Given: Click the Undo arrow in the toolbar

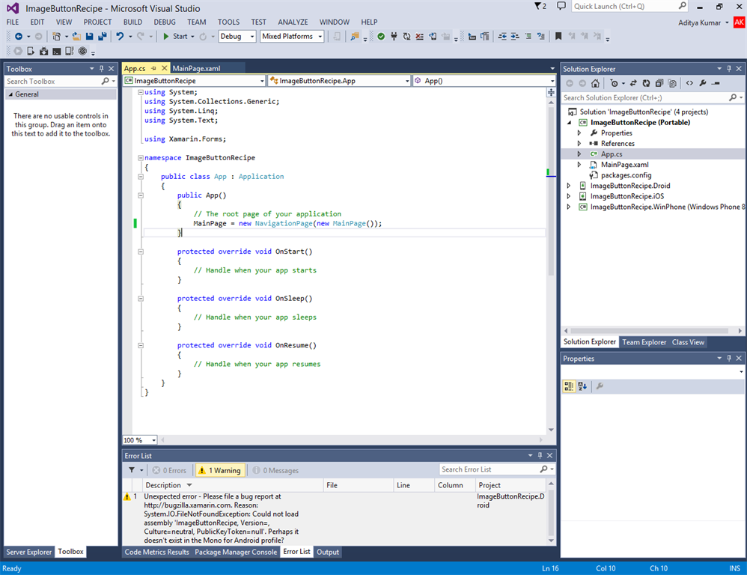Looking at the screenshot, I should click(120, 36).
